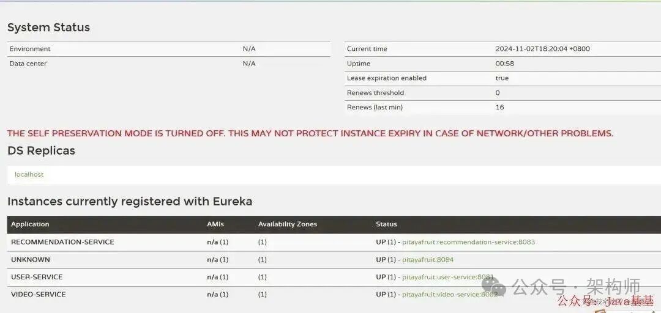Viewport: 661px width, 313px height.
Task: Select the VIDEO-SERVICE application name
Action: (39, 294)
